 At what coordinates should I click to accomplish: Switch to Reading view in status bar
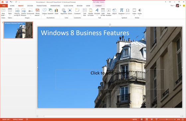pos(151,119)
